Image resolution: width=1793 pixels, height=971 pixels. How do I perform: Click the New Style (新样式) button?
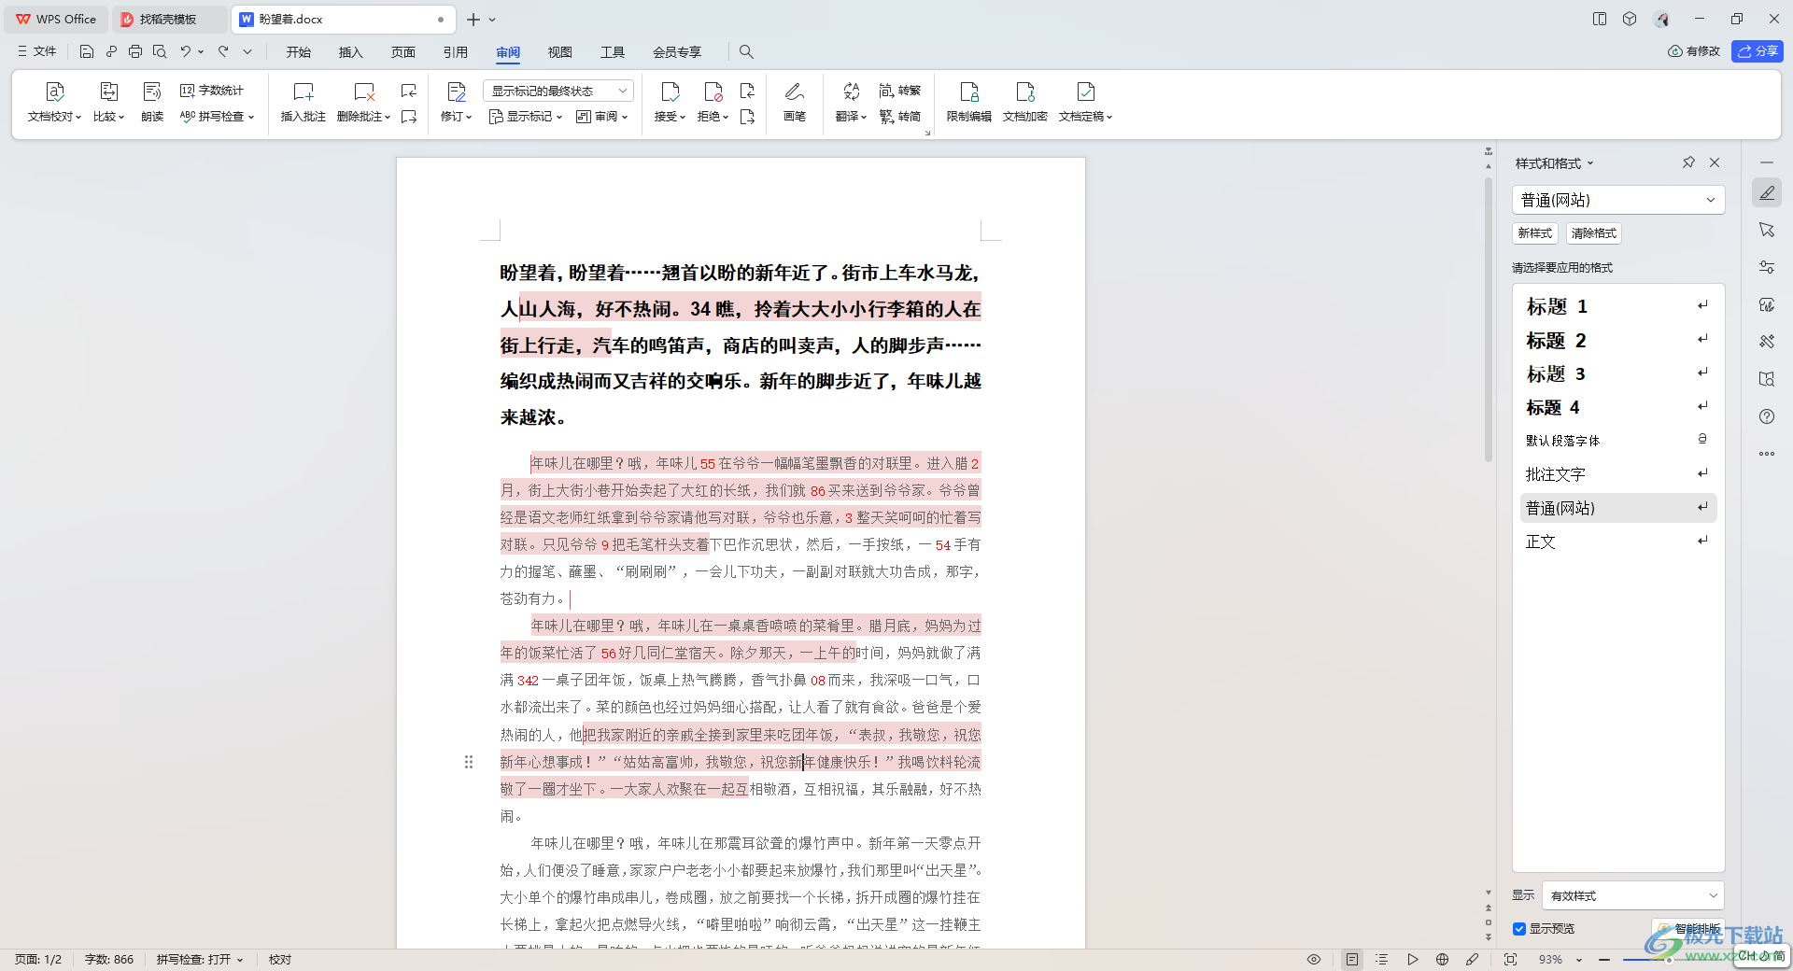pos(1535,233)
